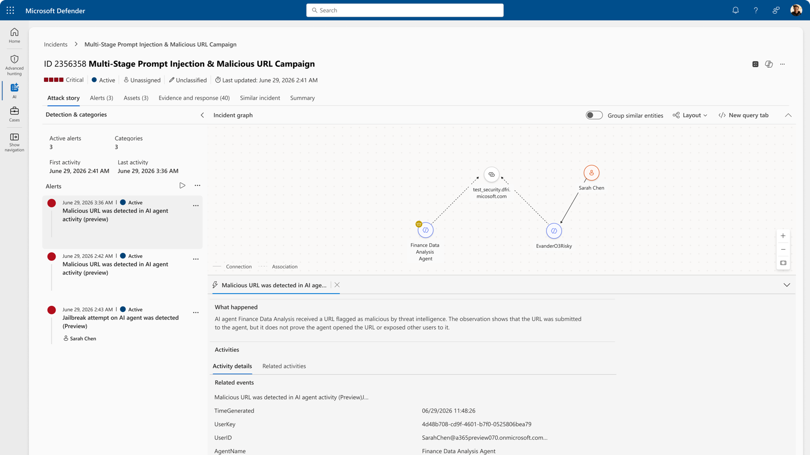
Task: Collapse the Incident graph section
Action: click(x=788, y=115)
